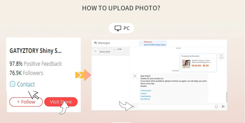Viewport: 245px width, 123px height.
Task: Click the Visit Store button
Action: (x=61, y=102)
